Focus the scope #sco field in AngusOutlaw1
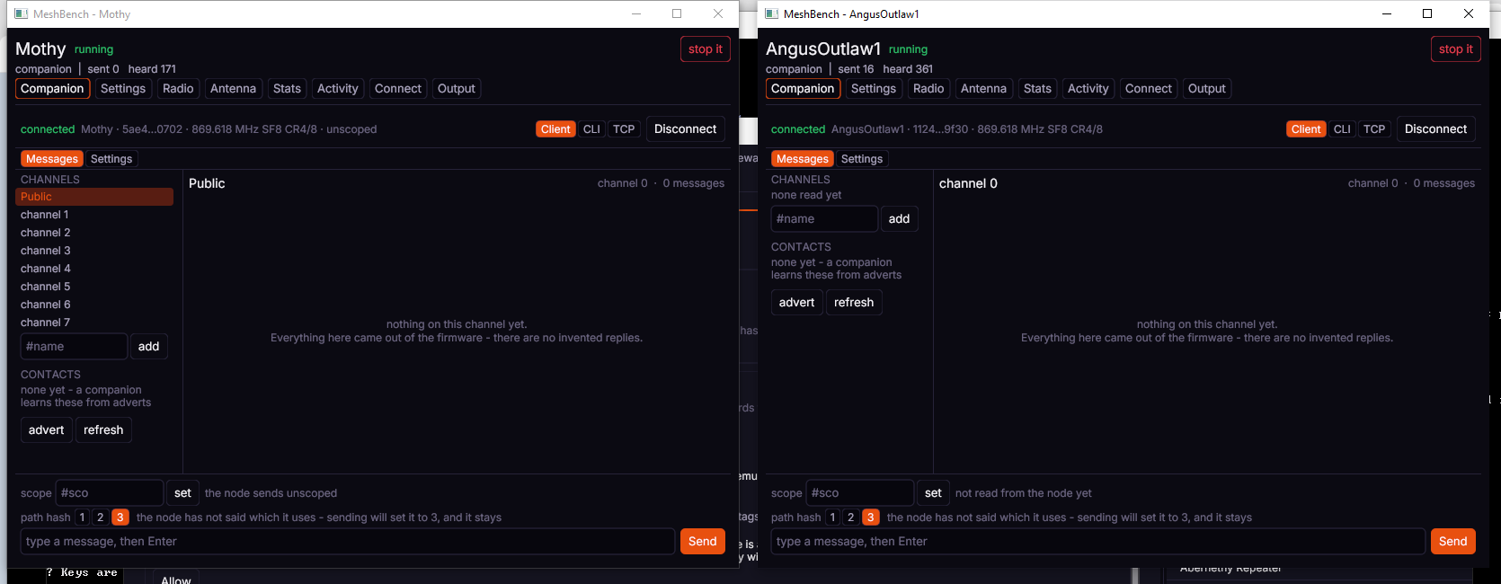Image resolution: width=1501 pixels, height=584 pixels. coord(860,493)
